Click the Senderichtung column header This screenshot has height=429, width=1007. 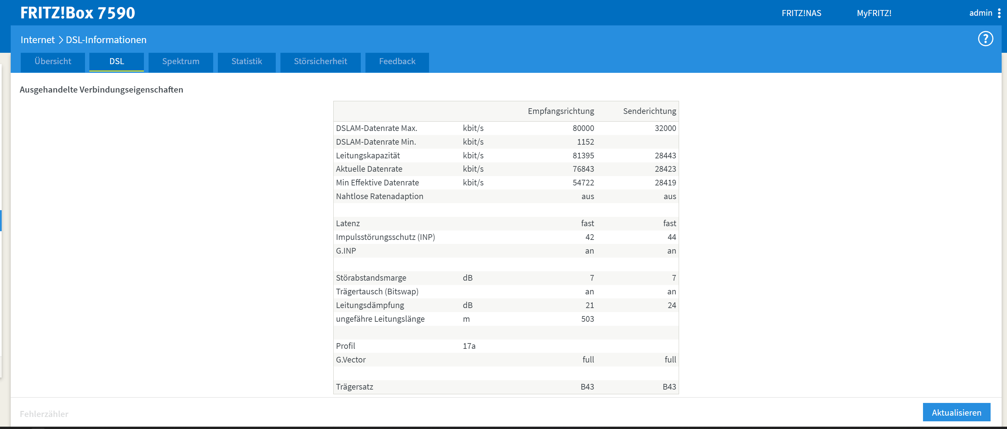[649, 111]
